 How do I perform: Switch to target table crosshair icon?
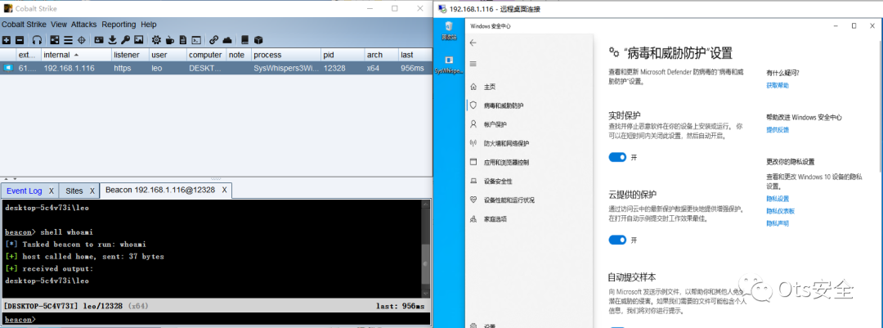81,40
